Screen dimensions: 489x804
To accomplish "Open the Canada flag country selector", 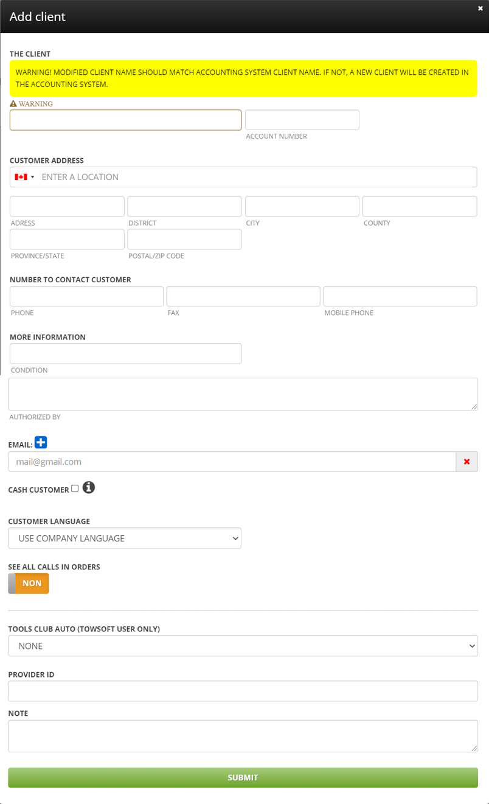I will pyautogui.click(x=24, y=177).
